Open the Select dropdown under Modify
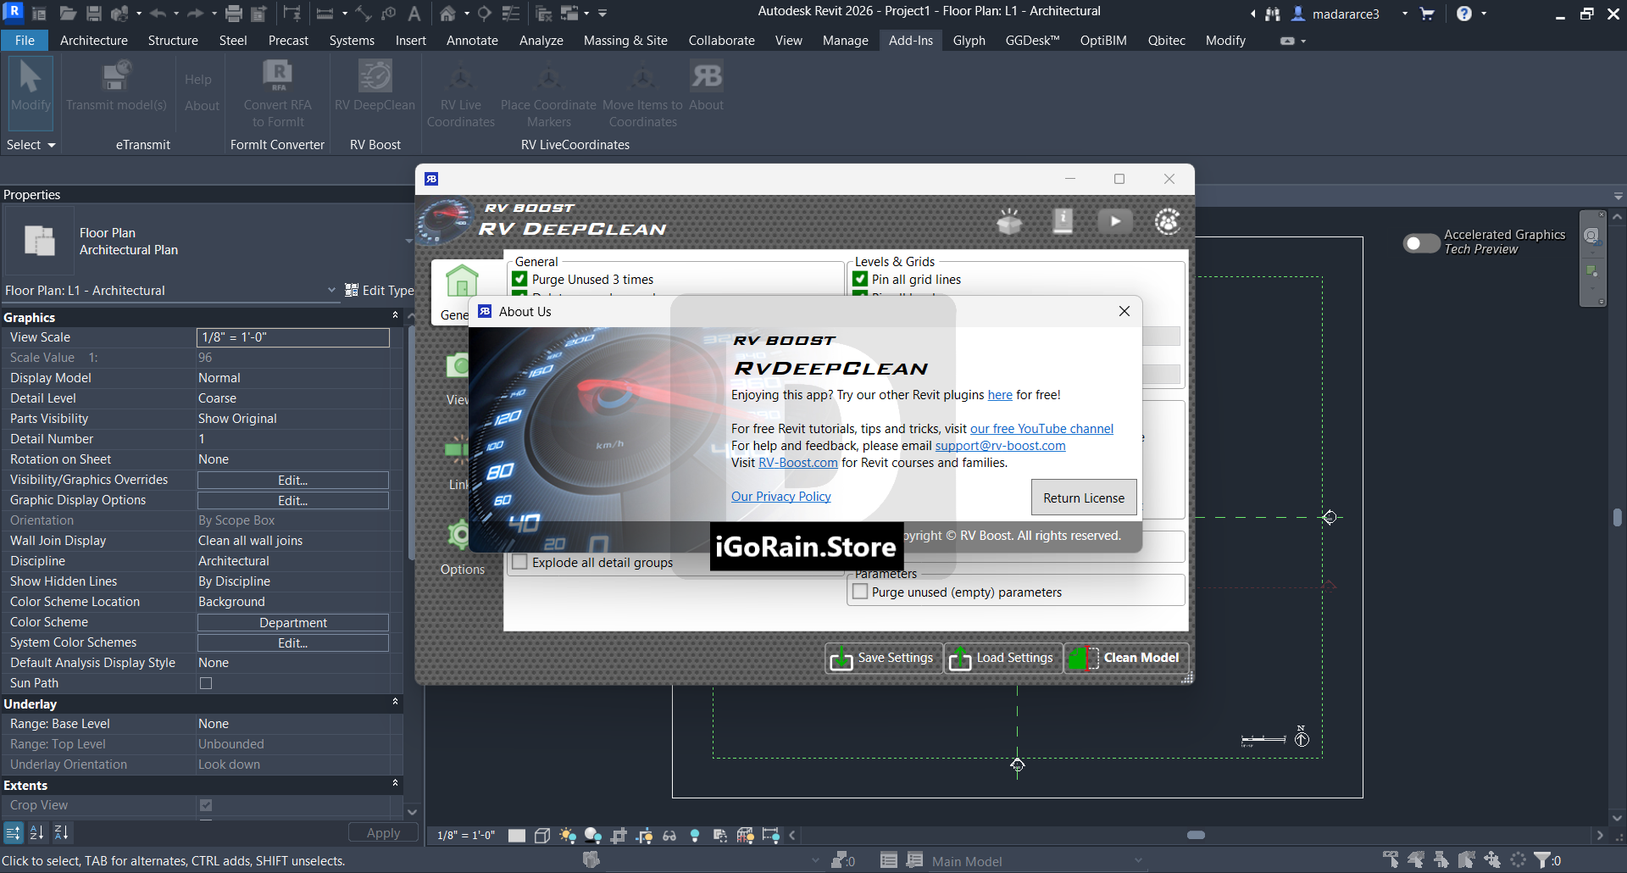 tap(31, 145)
